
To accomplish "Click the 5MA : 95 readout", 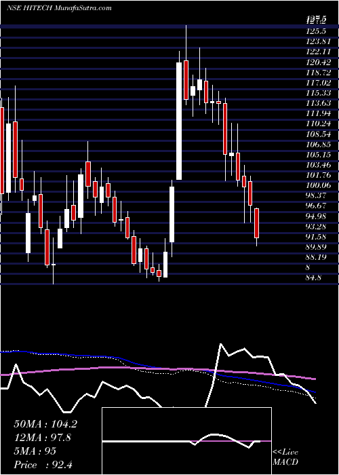I will point(35,451).
